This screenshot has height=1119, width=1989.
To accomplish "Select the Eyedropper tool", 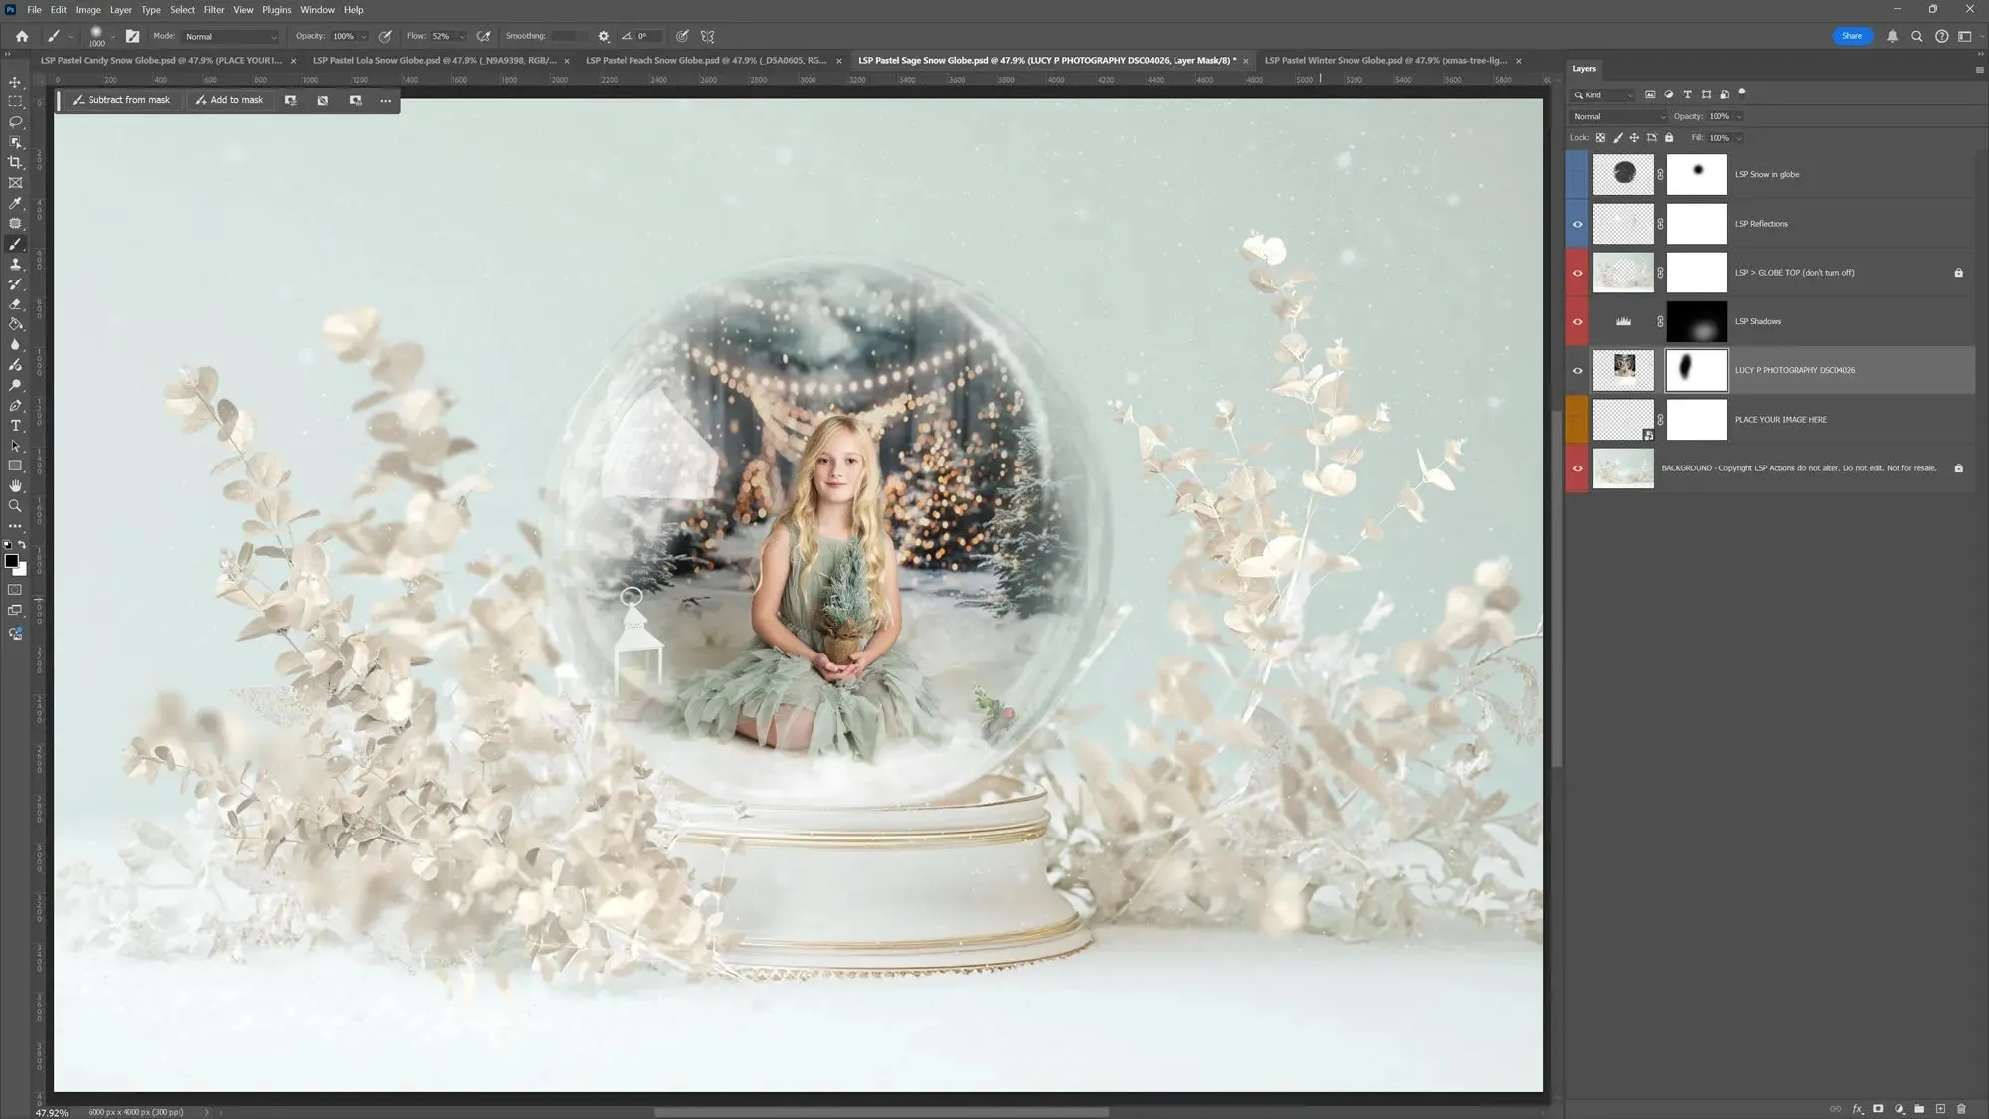I will tap(15, 203).
